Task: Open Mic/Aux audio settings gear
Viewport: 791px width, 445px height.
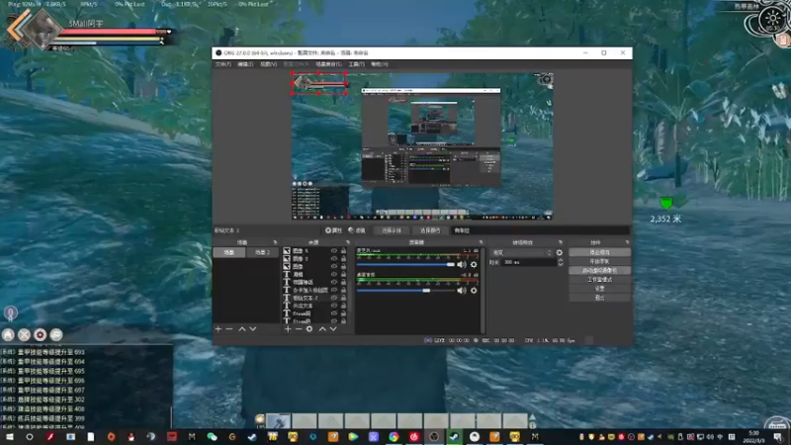Action: coord(474,264)
